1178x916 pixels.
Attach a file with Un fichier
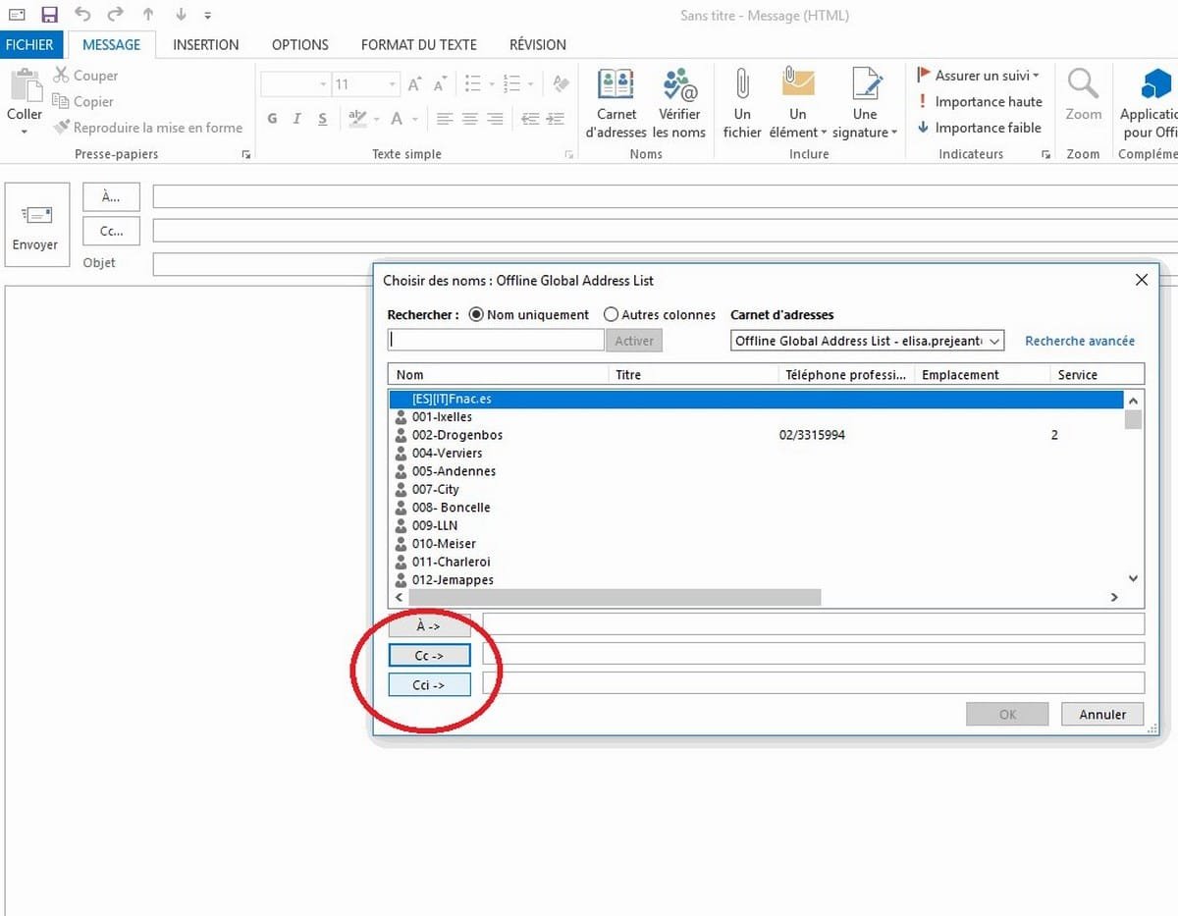741,103
